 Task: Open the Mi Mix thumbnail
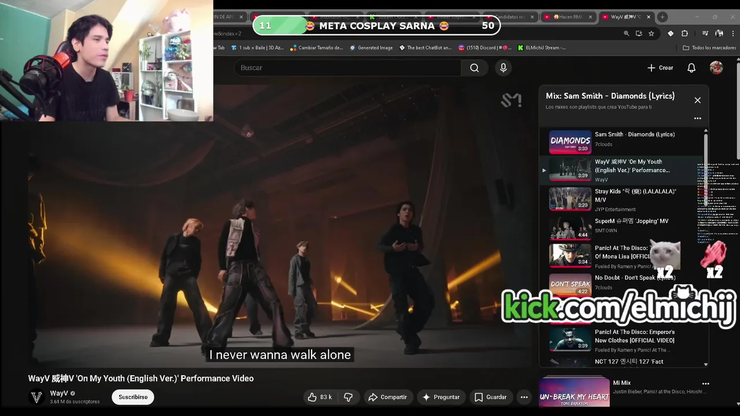click(574, 392)
